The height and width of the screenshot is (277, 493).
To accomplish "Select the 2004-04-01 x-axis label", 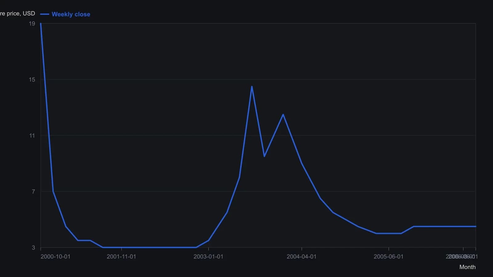I will tap(301, 257).
